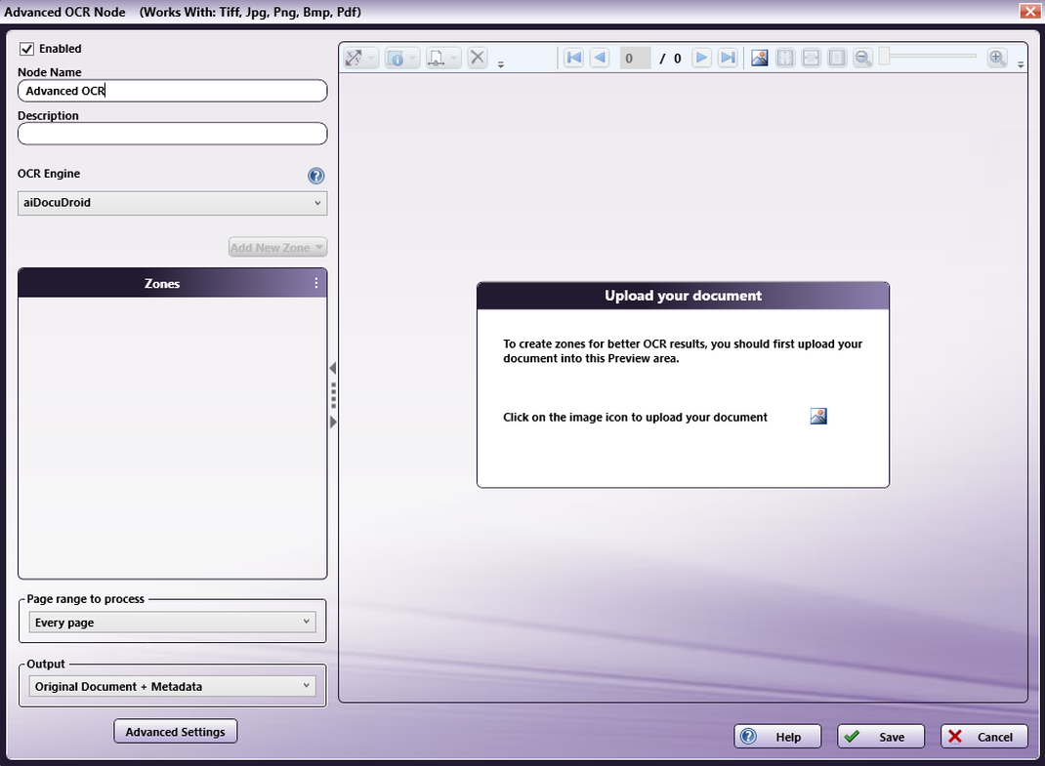The image size is (1045, 766).
Task: Click the current page number field
Action: (635, 59)
